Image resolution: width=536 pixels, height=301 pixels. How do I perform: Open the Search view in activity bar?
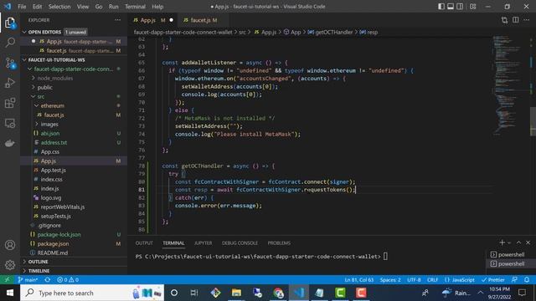[10, 43]
